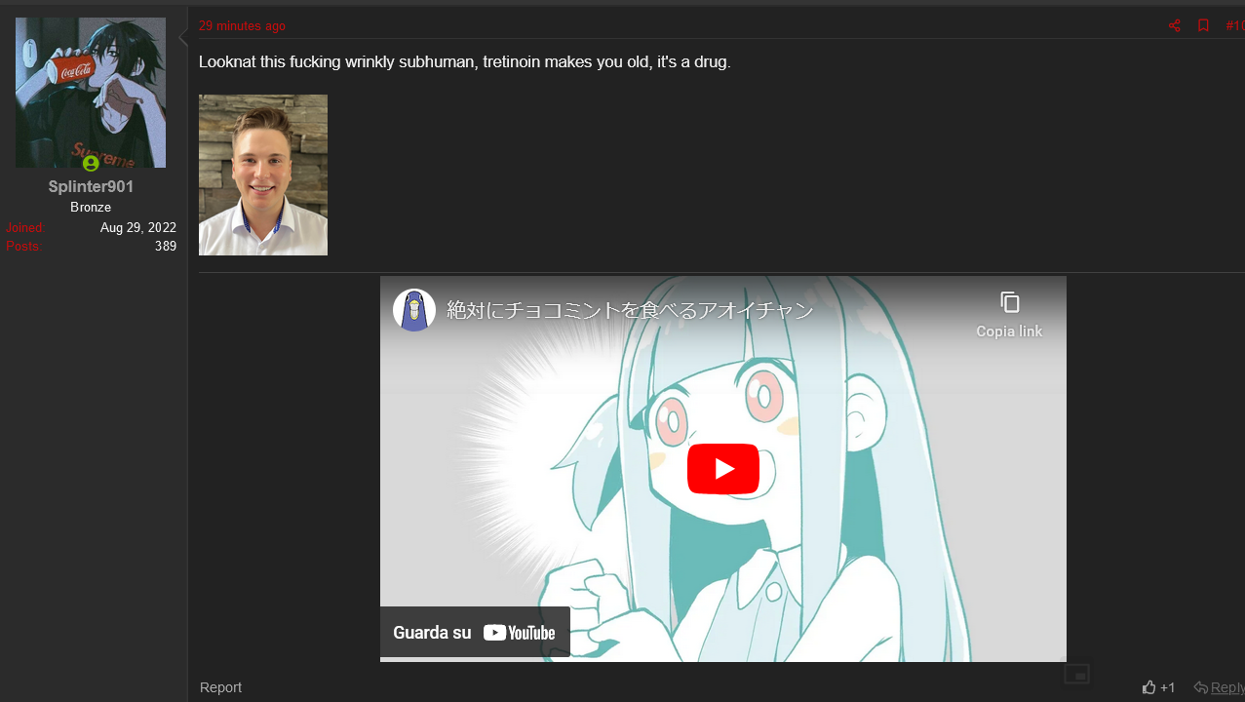
Task: Click Guarda su YouTube button
Action: point(475,632)
